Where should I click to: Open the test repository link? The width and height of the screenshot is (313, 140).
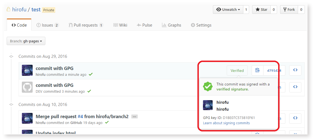[x=36, y=10]
